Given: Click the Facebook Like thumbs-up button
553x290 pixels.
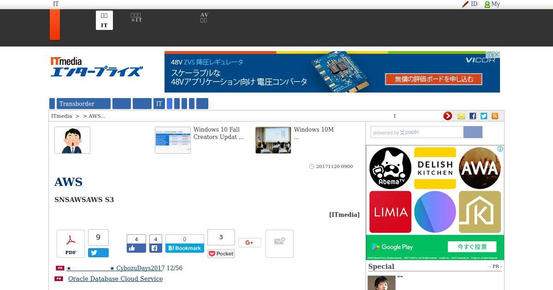Looking at the screenshot, I should (136, 248).
